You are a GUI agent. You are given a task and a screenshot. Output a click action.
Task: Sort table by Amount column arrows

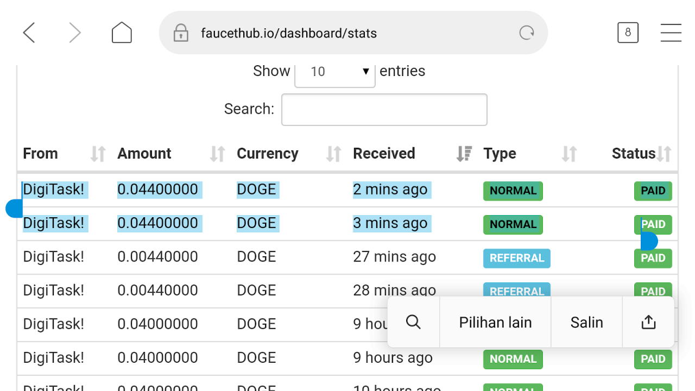point(217,154)
